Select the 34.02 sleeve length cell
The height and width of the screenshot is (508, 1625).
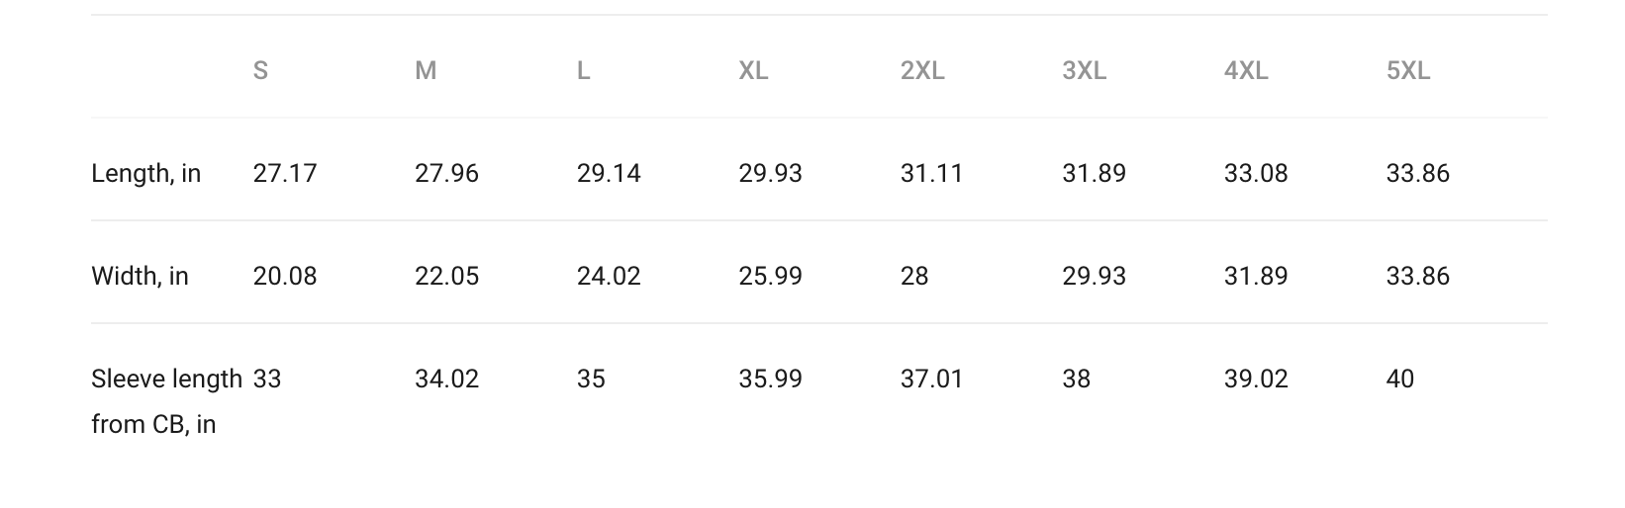click(x=446, y=379)
